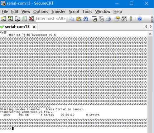The width and height of the screenshot is (154, 133).
Task: Open Help via the blue question mark icon
Action: coord(140,19)
